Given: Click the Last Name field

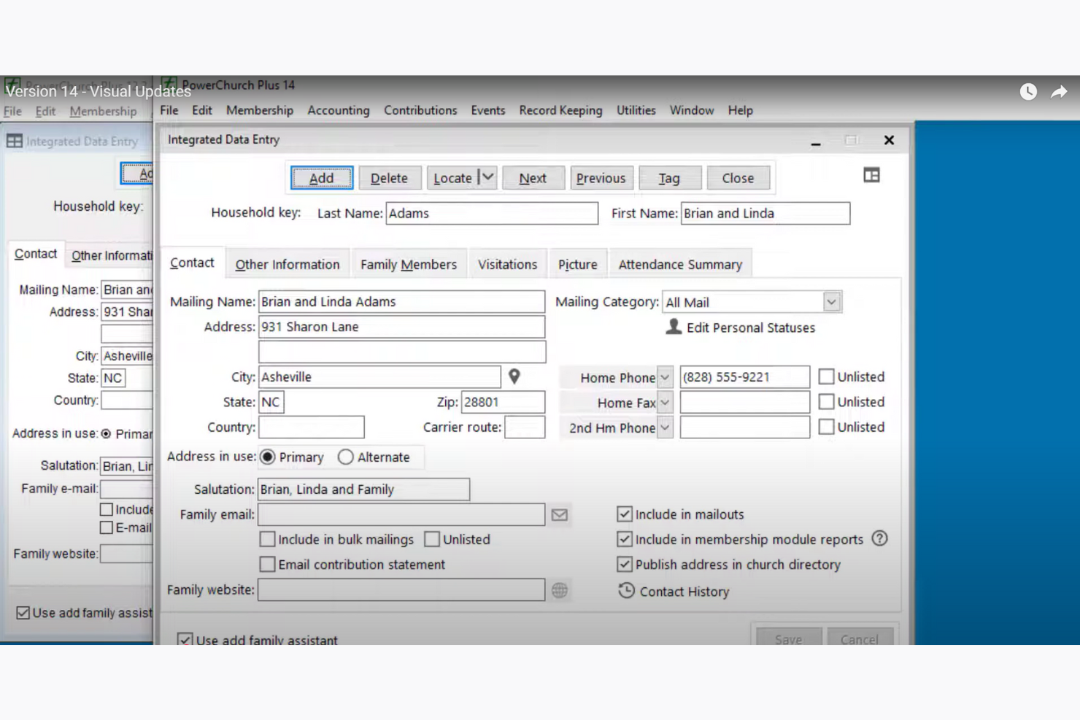Looking at the screenshot, I should point(492,213).
